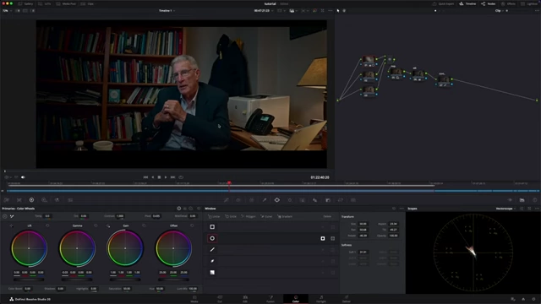Open the Gallery panel
Image resolution: width=541 pixels, height=304 pixels.
(25, 3)
